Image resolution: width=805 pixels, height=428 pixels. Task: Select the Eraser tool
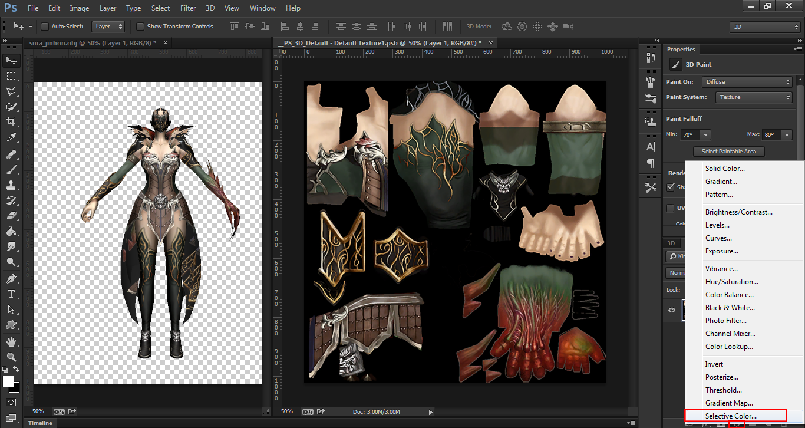tap(11, 216)
